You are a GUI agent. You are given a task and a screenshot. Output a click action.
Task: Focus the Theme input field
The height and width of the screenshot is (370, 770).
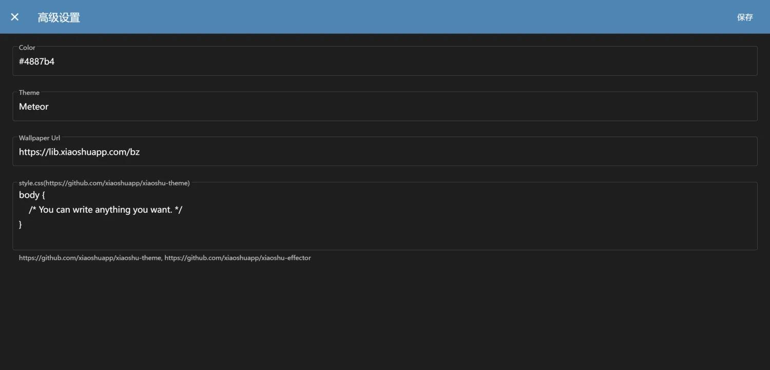coord(385,107)
